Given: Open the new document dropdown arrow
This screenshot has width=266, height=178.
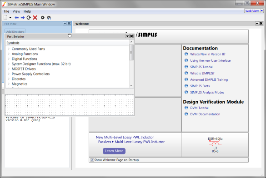Looking at the screenshot, I should point(10,18).
